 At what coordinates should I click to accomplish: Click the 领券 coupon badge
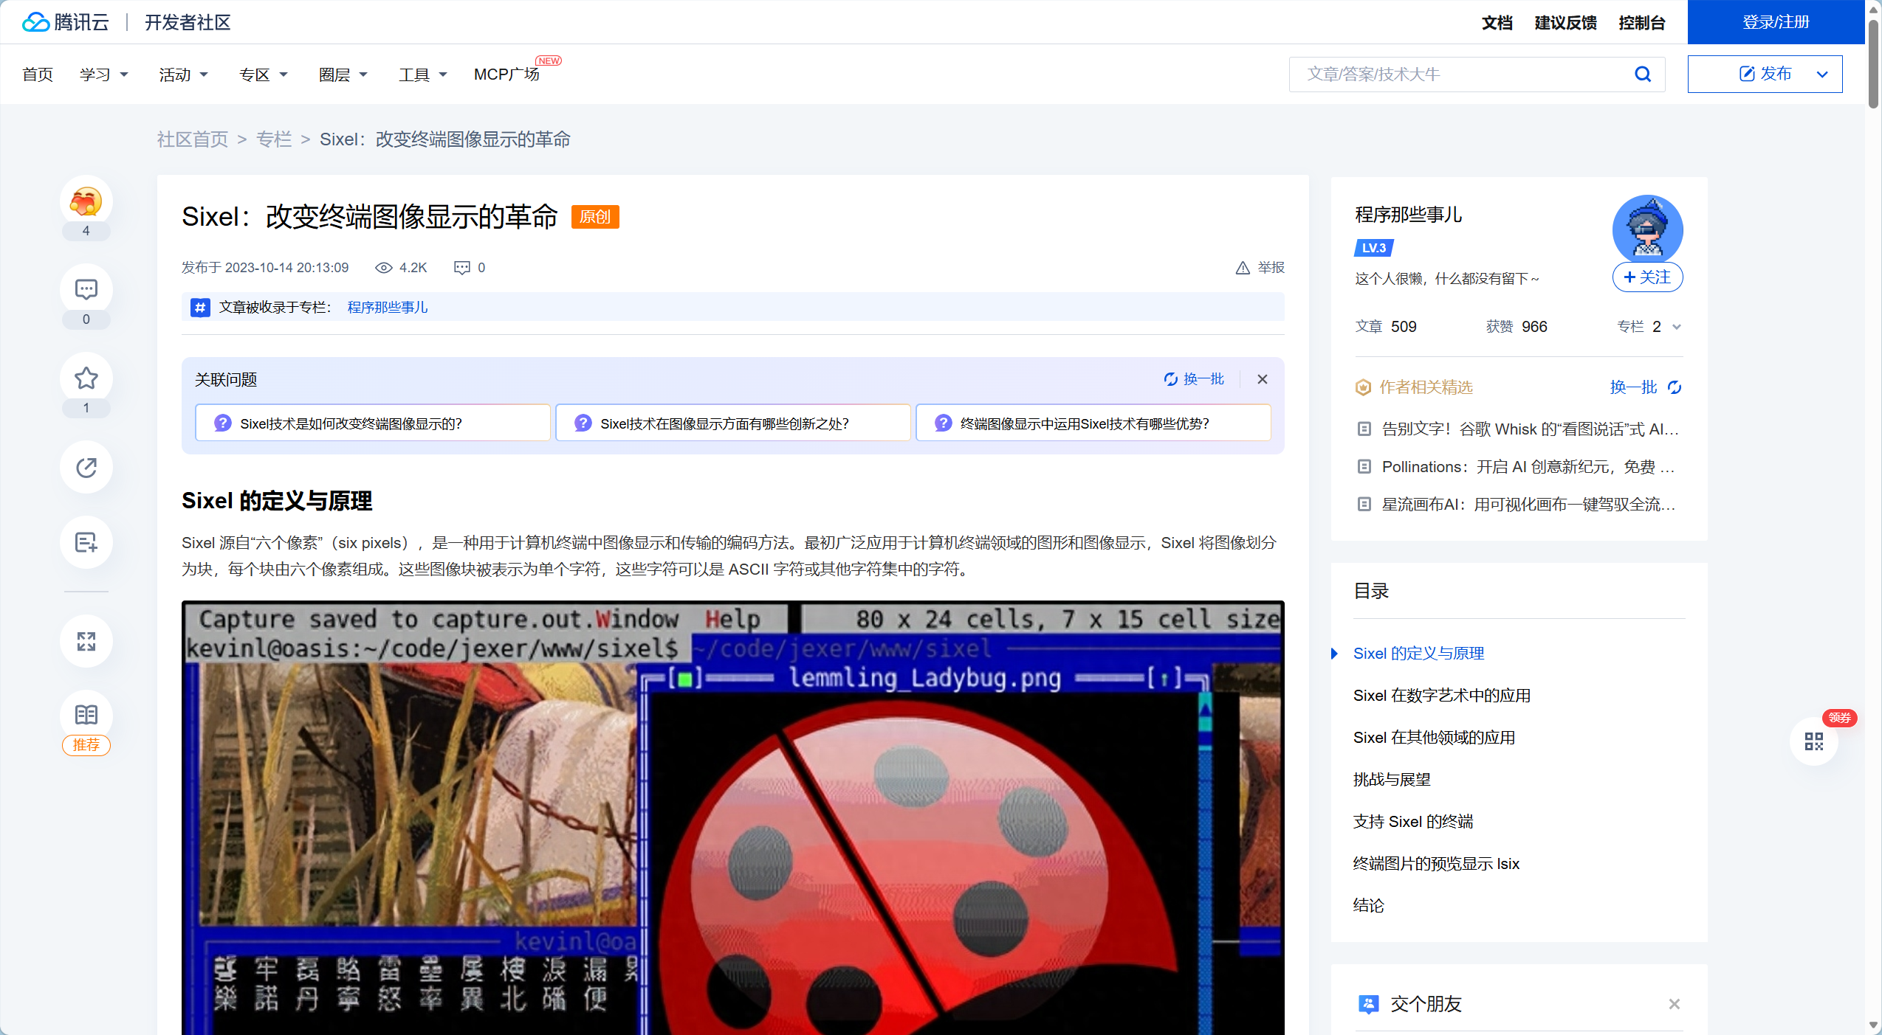[1839, 718]
